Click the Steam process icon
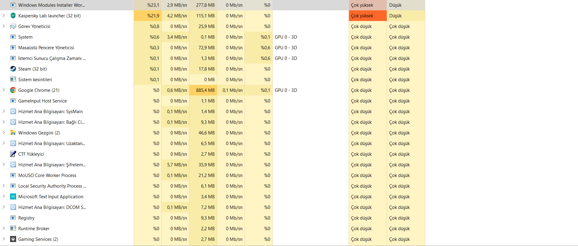The image size is (578, 246). click(x=13, y=69)
